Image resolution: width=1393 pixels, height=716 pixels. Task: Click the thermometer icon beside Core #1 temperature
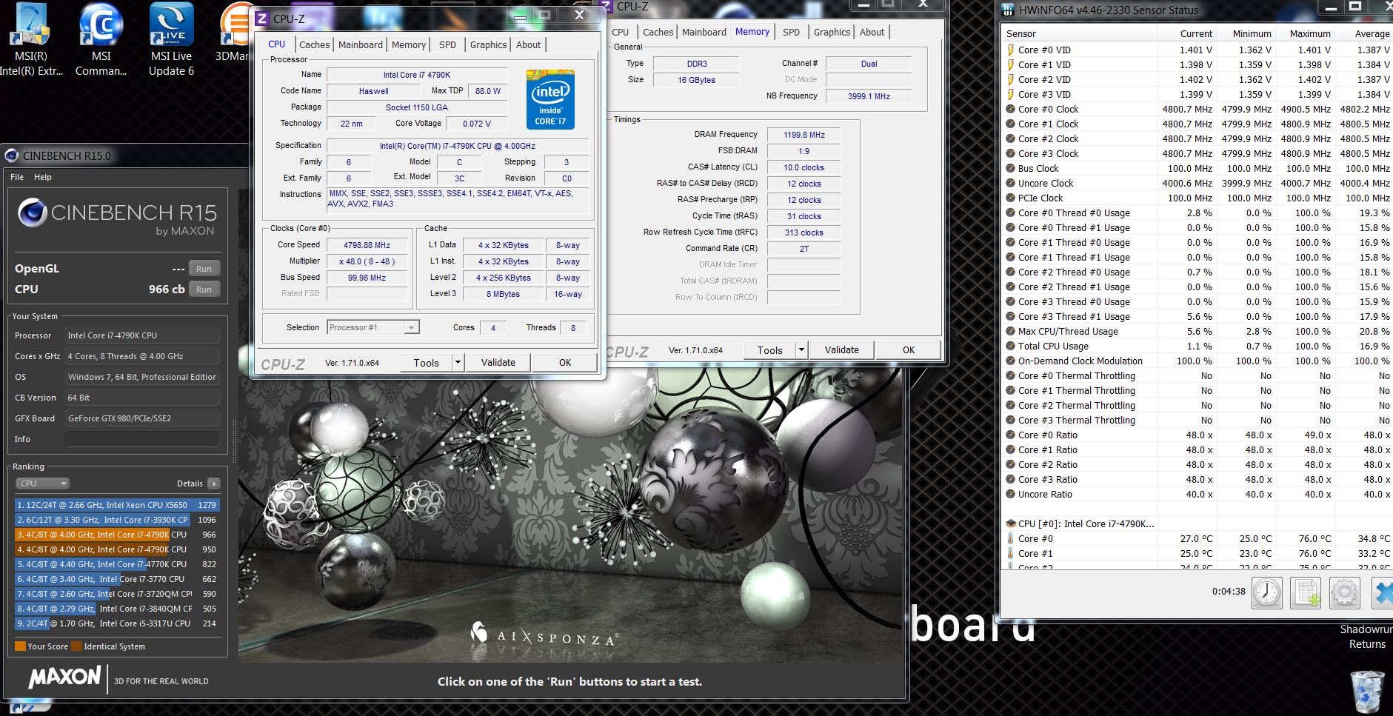[x=1010, y=553]
